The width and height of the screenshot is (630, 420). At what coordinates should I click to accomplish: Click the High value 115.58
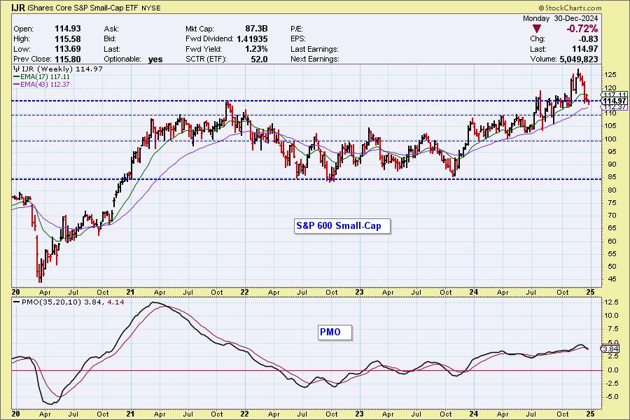pos(67,39)
